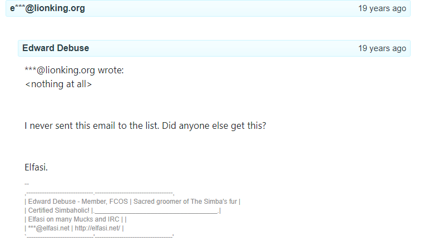Click the Certified Simbaholic! signature line
Screen dimensions: 429x241
tap(59, 210)
